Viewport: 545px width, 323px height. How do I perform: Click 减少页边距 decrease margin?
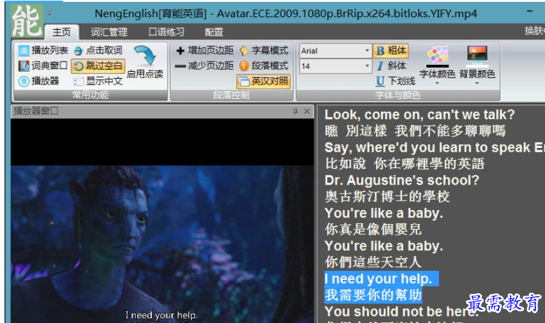pos(205,65)
